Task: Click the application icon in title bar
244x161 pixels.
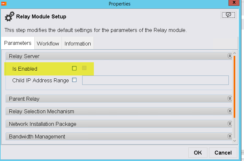Action: pos(4,4)
